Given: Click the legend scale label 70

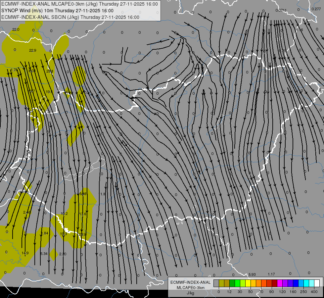Looking at the screenshot, I should [261, 292].
